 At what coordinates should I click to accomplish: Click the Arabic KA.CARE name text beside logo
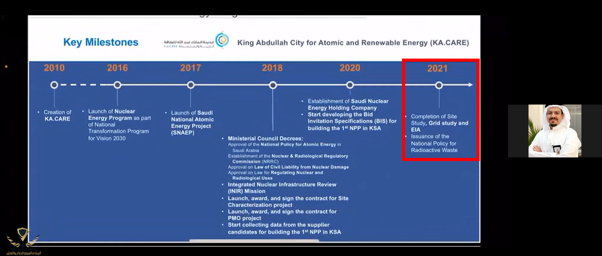coord(189,44)
